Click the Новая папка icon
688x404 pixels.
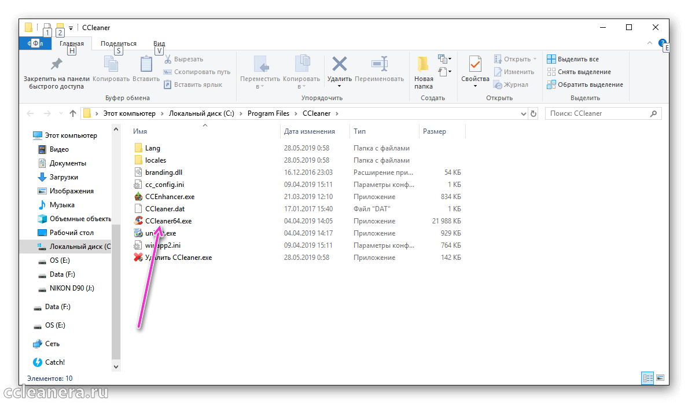click(423, 64)
